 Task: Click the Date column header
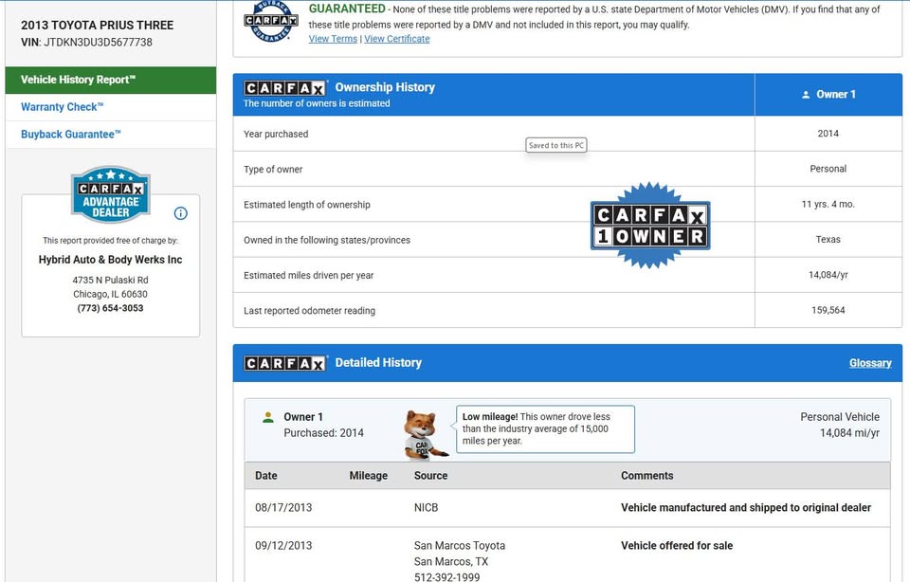(x=265, y=476)
